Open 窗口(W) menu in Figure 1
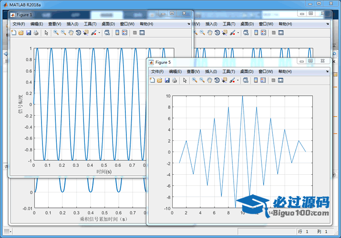 (x=127, y=24)
